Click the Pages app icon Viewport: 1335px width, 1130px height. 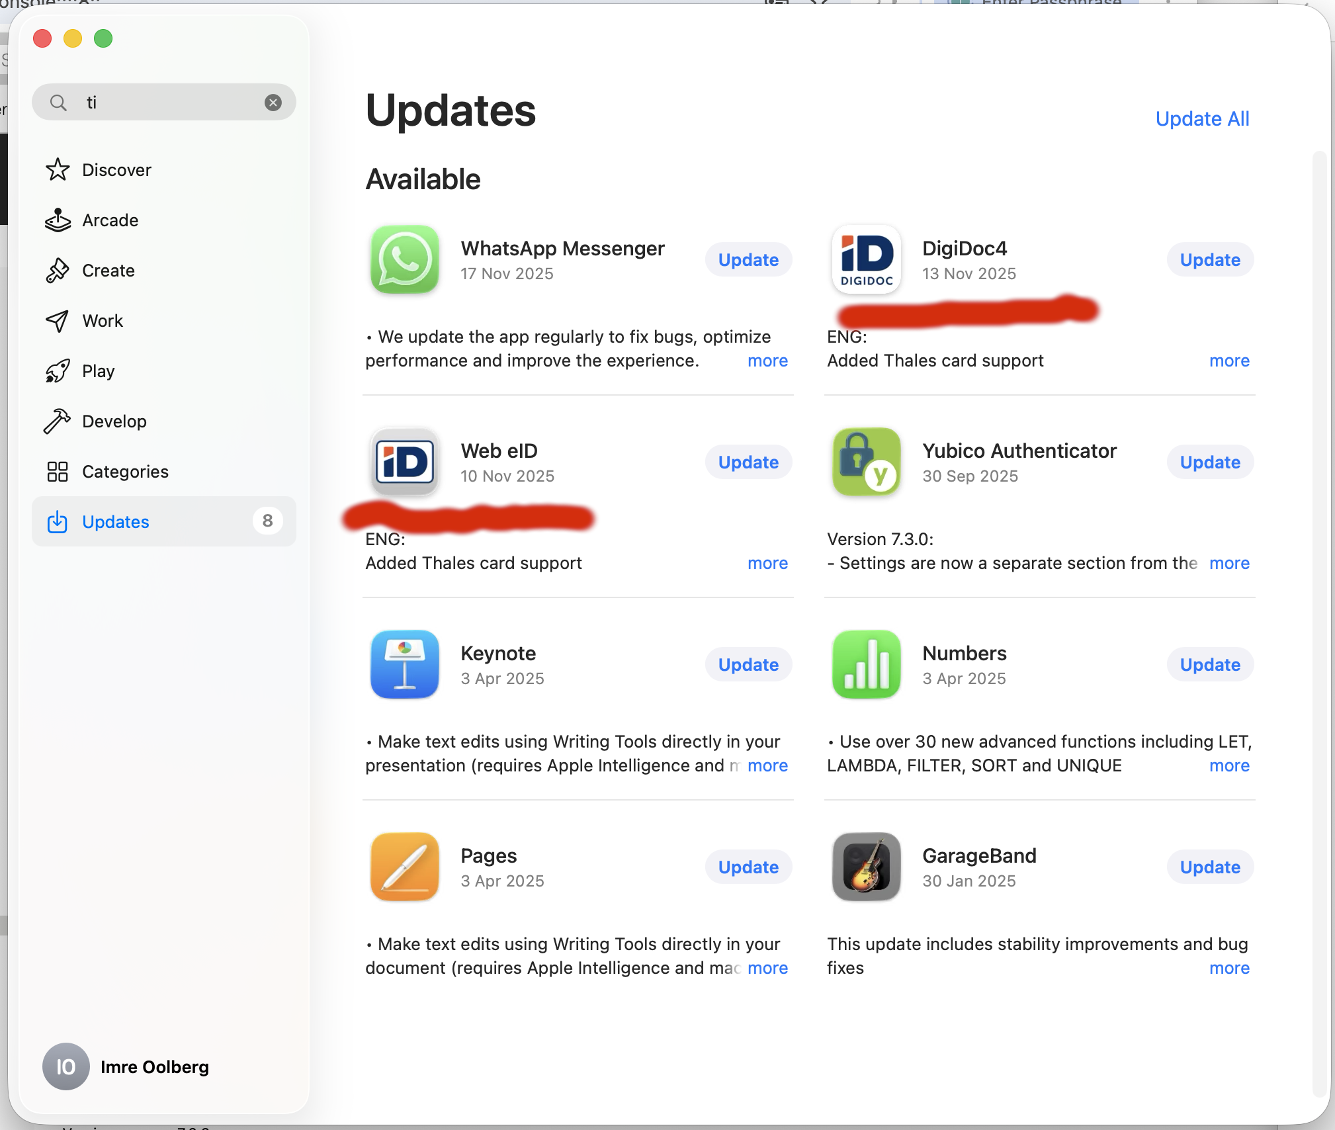(404, 867)
